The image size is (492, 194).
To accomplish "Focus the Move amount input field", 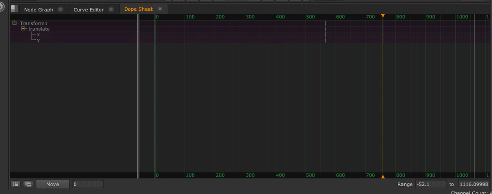I will coord(88,184).
